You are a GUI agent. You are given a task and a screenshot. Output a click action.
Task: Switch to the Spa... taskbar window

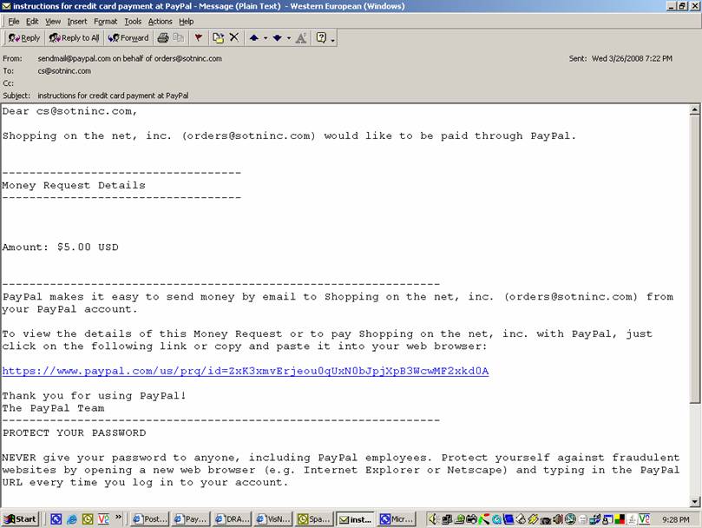coord(315,519)
